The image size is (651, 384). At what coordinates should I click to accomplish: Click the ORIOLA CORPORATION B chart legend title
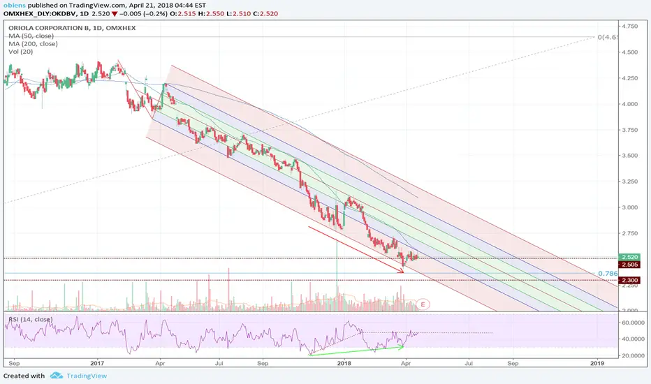tap(72, 28)
